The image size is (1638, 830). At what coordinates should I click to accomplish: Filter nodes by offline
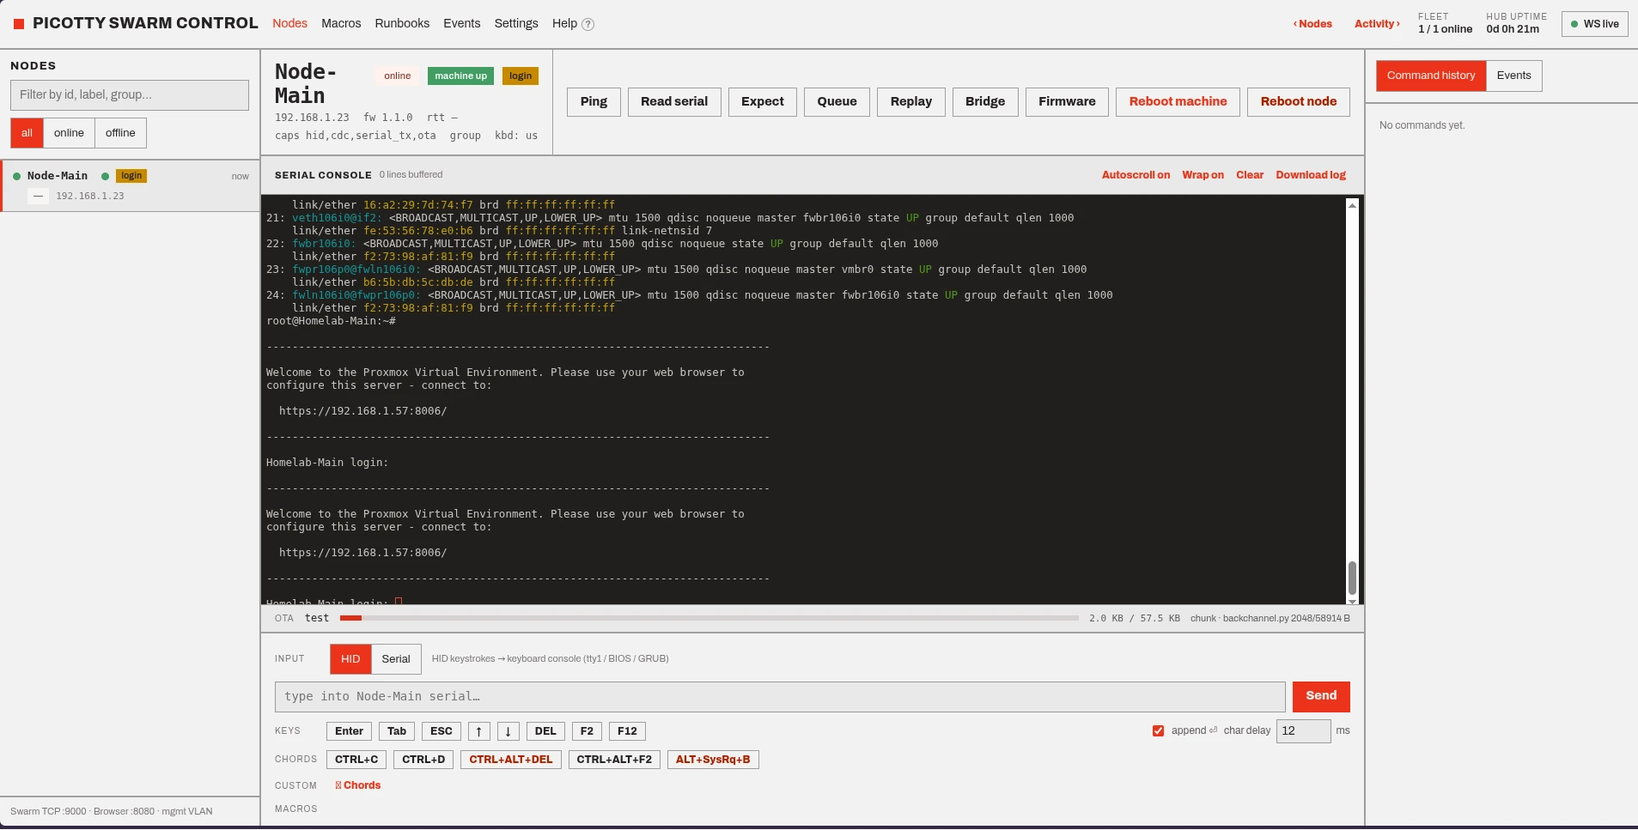tap(120, 133)
